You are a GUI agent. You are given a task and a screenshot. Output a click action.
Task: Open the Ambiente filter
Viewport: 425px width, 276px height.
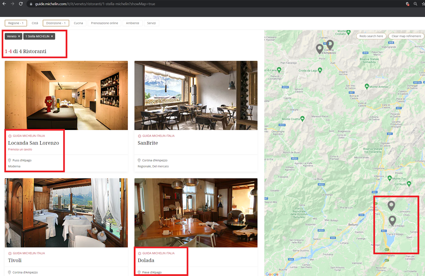click(133, 23)
